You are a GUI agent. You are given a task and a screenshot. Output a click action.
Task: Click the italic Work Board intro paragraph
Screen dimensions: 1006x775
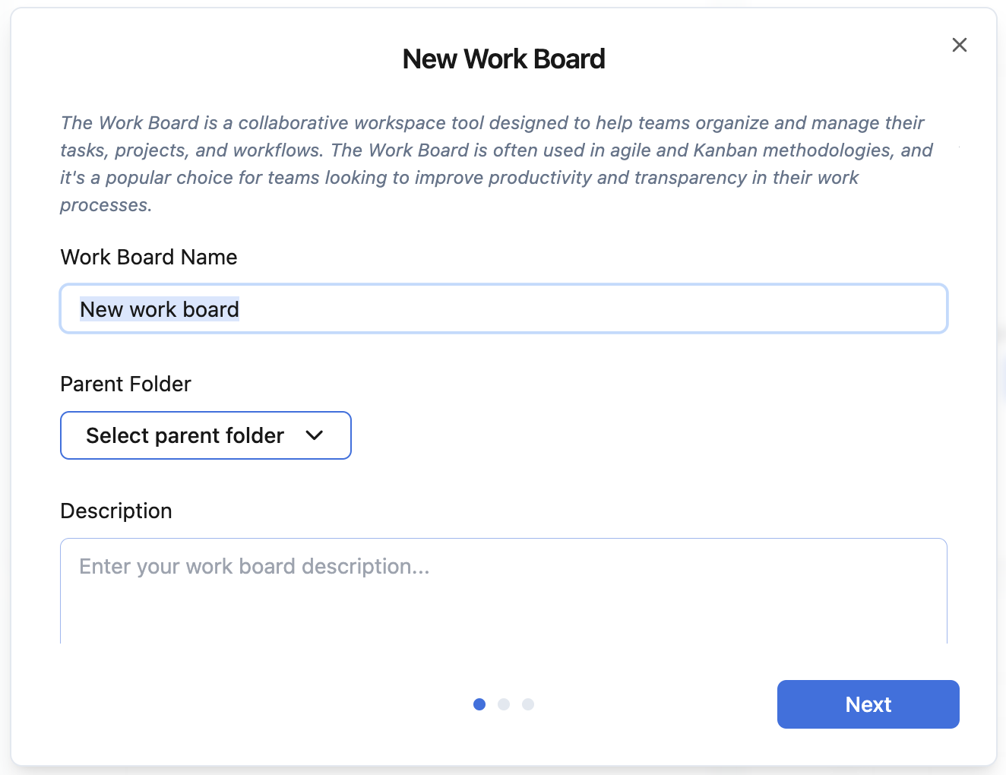tap(494, 163)
